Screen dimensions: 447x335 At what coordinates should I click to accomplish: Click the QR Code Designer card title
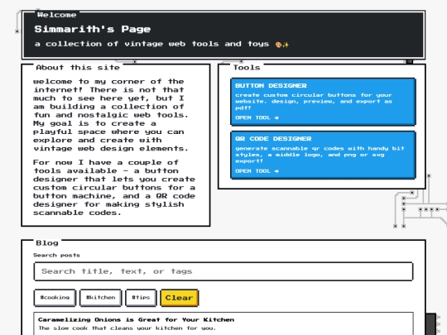(x=273, y=139)
